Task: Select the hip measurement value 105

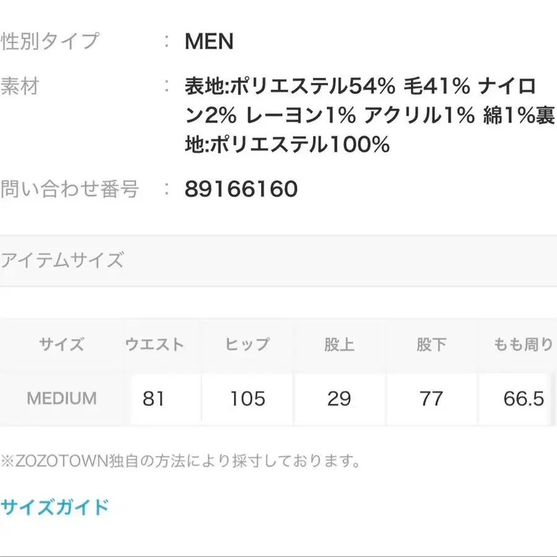Action: tap(246, 399)
